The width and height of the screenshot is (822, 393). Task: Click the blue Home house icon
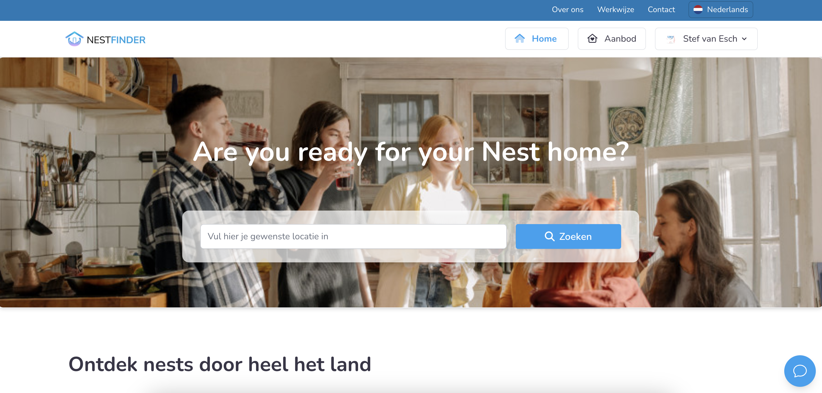pyautogui.click(x=519, y=39)
